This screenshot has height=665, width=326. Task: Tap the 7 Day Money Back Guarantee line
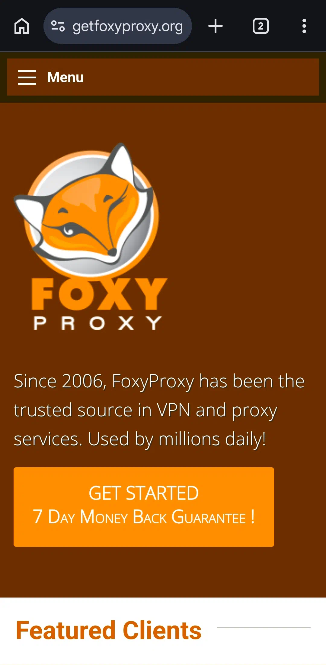(x=144, y=517)
